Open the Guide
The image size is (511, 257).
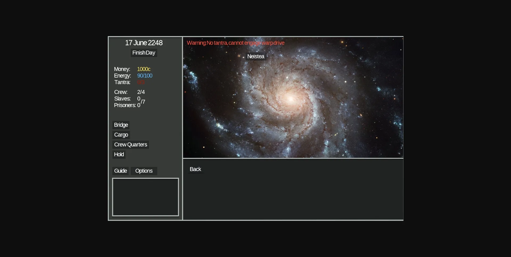pyautogui.click(x=120, y=171)
